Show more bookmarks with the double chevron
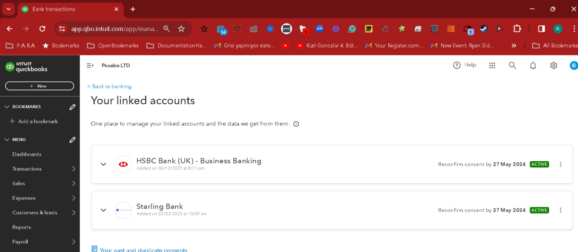 (x=514, y=46)
